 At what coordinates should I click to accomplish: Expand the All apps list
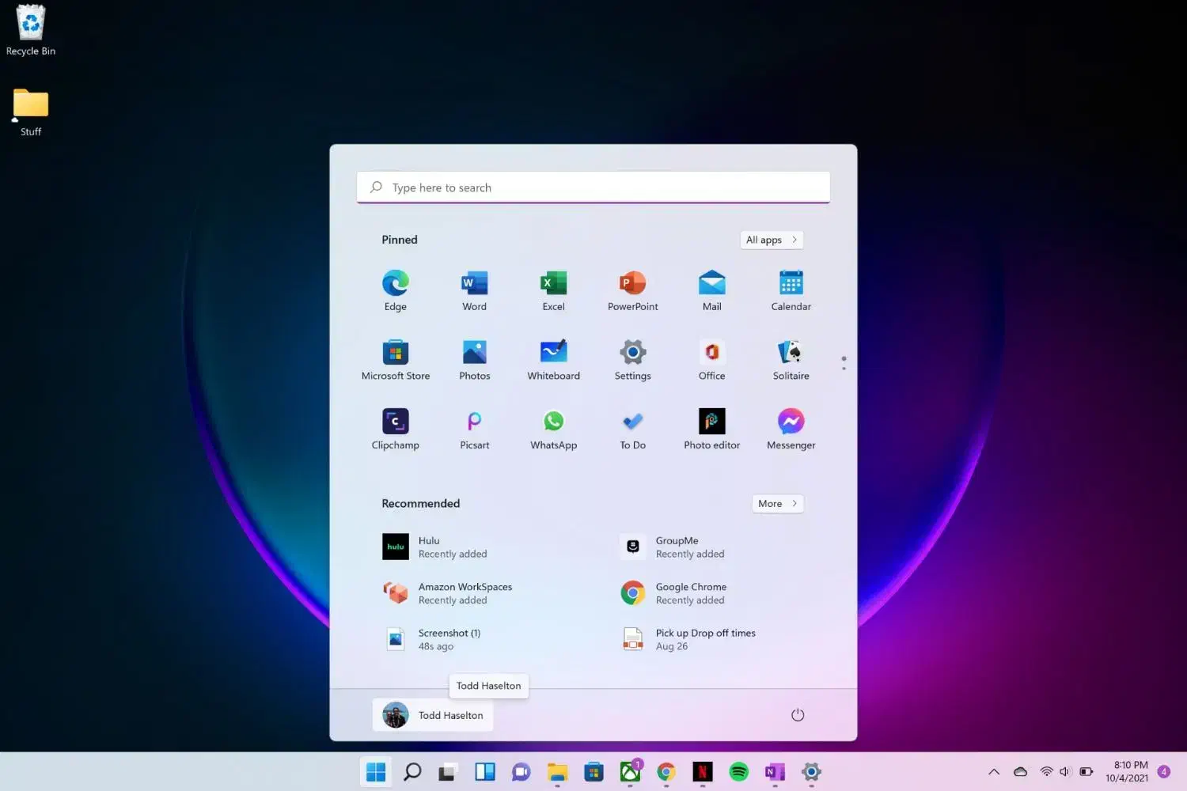pyautogui.click(x=771, y=240)
